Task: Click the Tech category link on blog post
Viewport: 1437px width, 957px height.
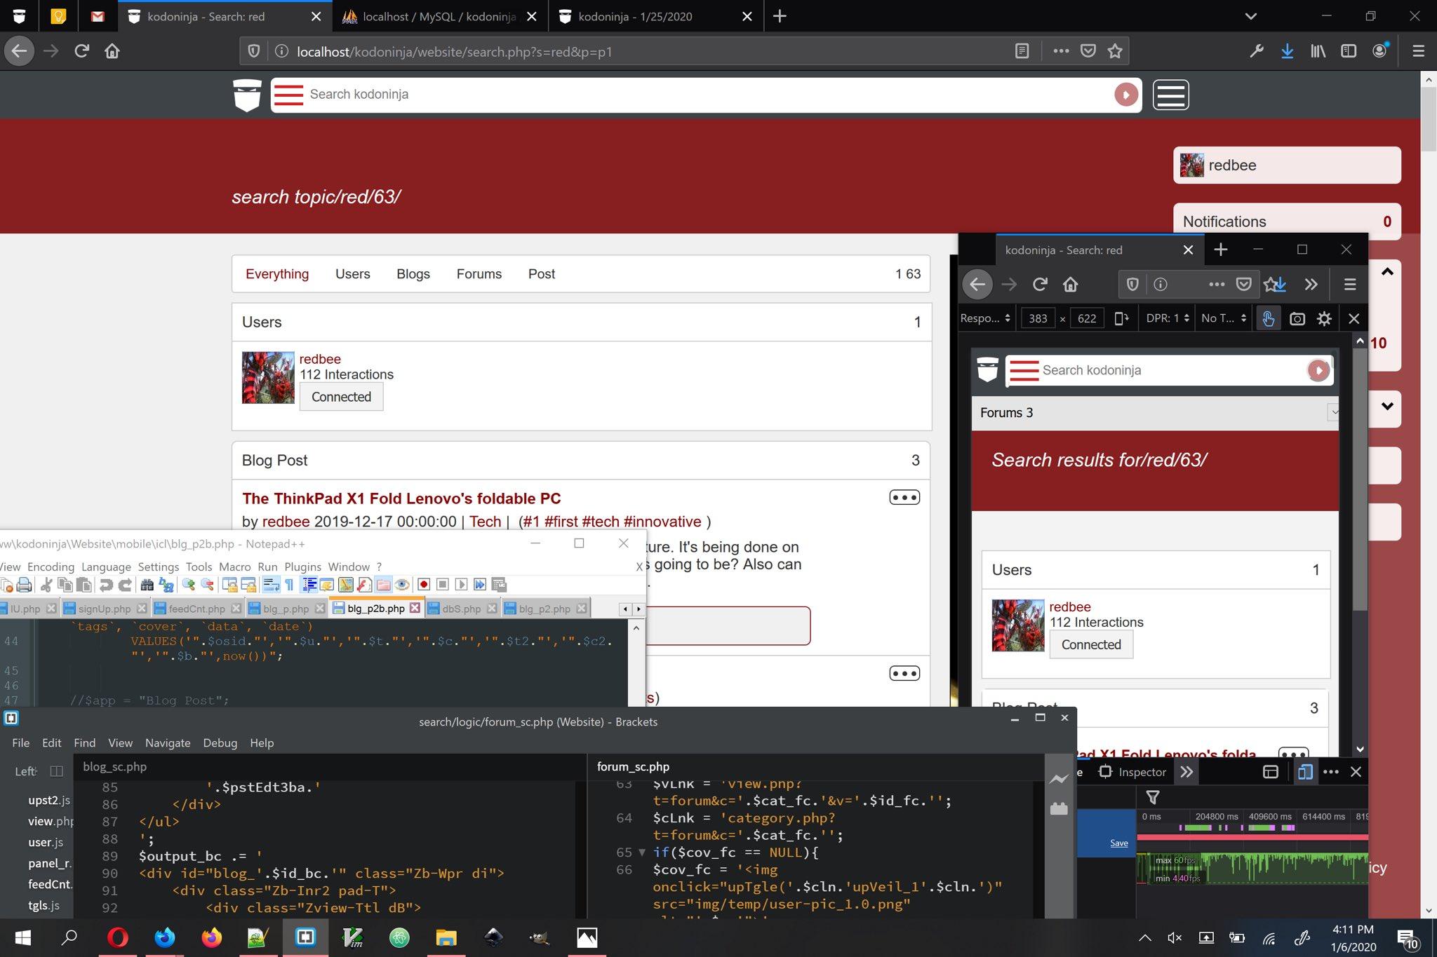Action: pos(485,522)
